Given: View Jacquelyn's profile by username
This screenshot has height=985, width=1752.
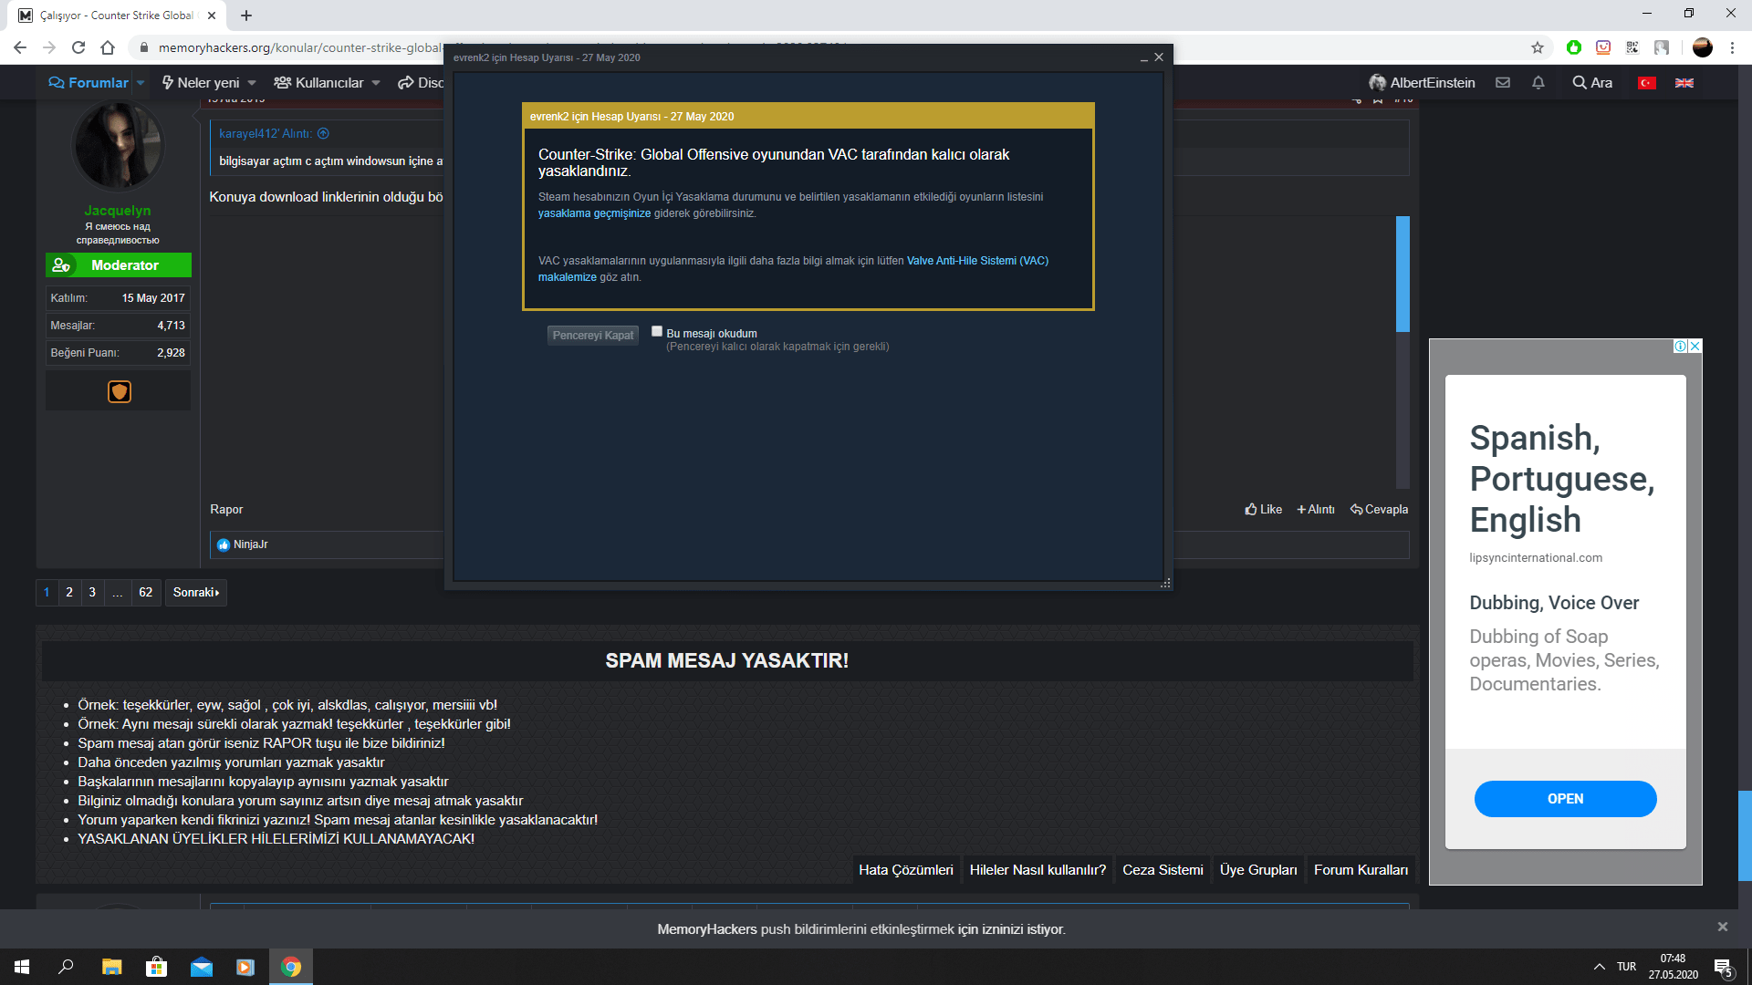Looking at the screenshot, I should [118, 211].
